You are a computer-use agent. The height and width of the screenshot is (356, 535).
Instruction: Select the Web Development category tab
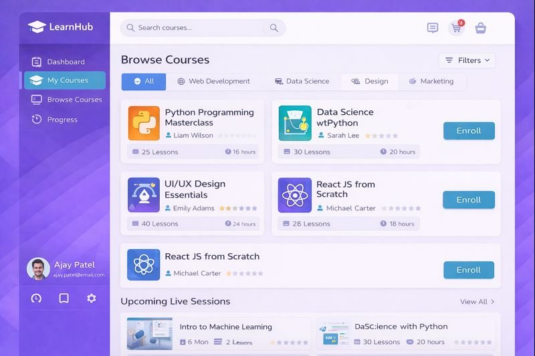[213, 81]
